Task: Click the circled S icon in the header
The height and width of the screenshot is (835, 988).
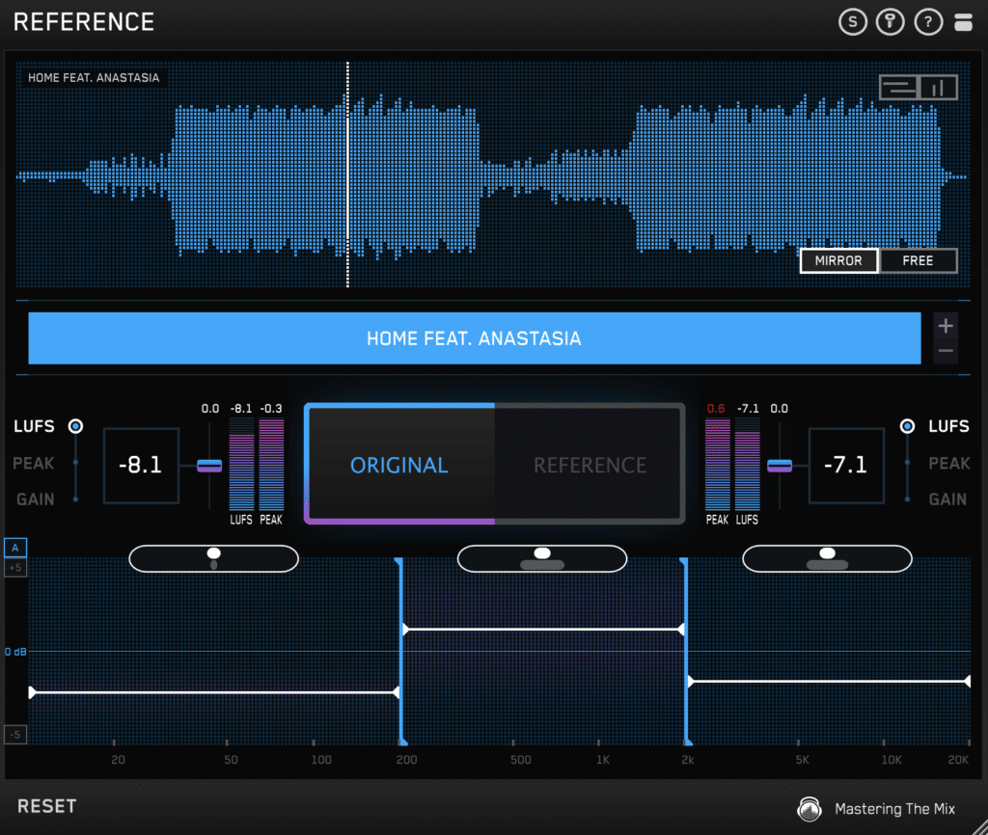Action: click(x=853, y=22)
